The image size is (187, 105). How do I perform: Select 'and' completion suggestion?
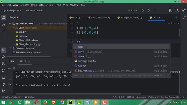click(x=121, y=47)
